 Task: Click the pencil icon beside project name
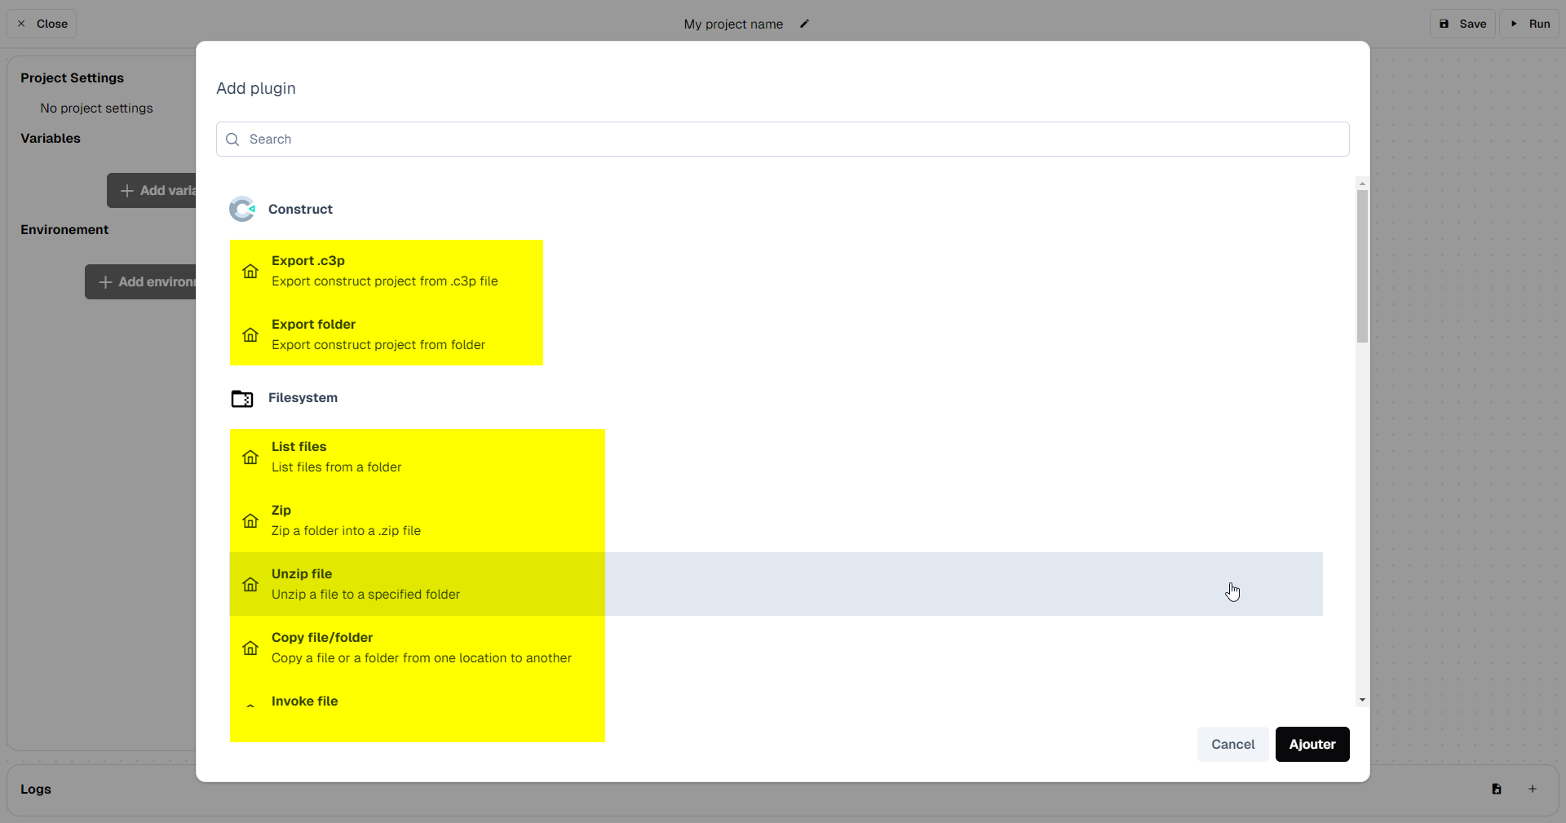pos(804,24)
